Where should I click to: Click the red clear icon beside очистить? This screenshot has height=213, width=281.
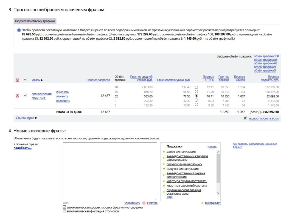click(x=144, y=203)
